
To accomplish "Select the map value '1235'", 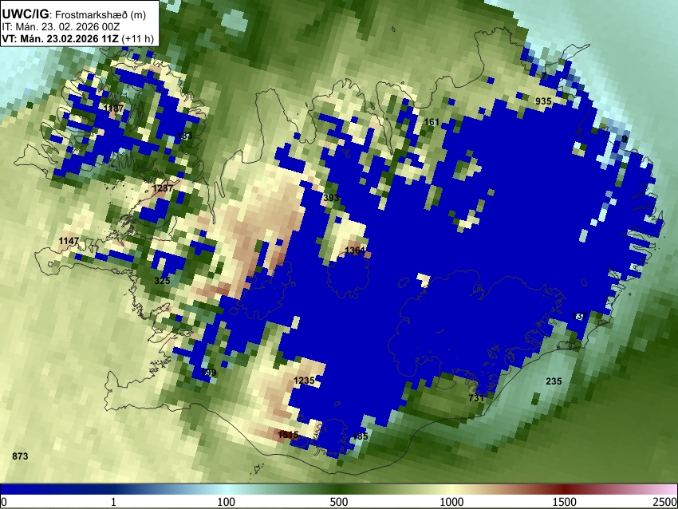I will [304, 381].
